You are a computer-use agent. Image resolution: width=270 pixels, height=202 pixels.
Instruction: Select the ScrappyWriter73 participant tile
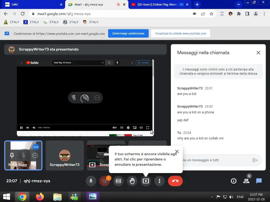[x=65, y=155]
